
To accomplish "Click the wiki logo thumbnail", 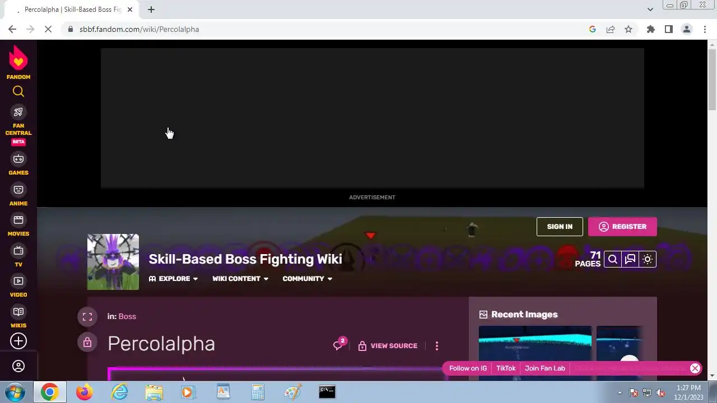I will click(113, 262).
